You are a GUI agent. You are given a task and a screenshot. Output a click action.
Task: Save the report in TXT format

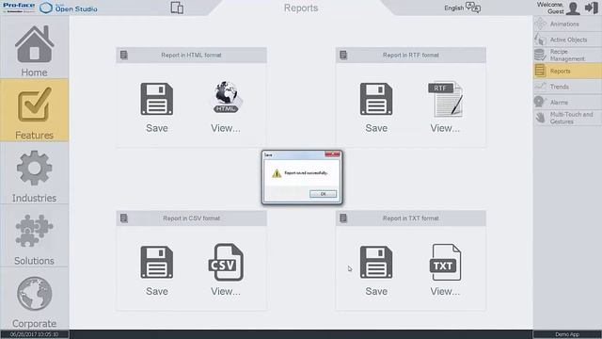(376, 270)
